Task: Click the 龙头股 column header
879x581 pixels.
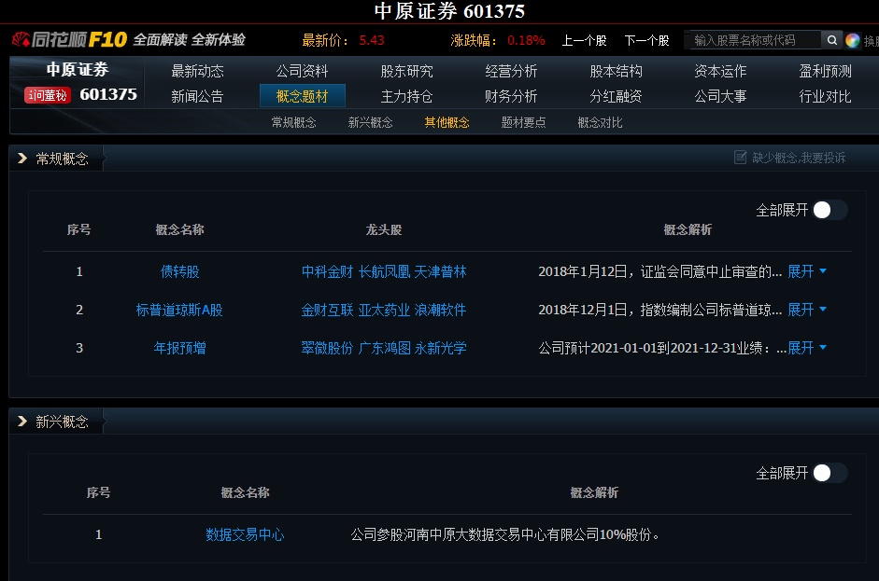Action: [x=384, y=229]
